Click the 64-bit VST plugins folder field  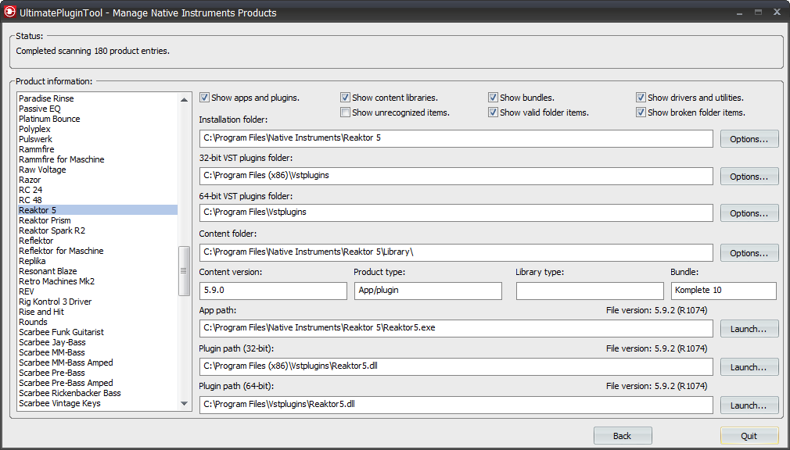click(456, 213)
